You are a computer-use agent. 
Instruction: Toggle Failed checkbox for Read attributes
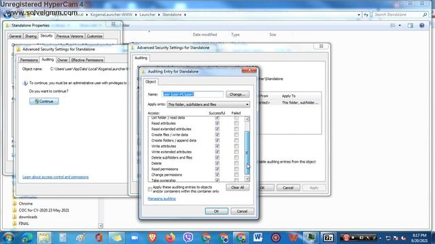(x=237, y=123)
